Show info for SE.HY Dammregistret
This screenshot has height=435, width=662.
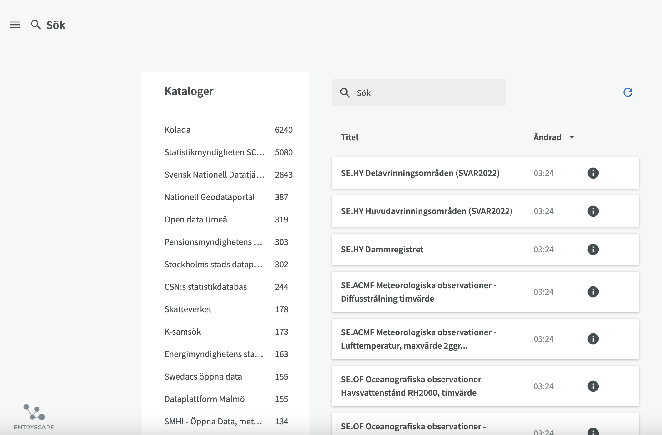pyautogui.click(x=593, y=249)
